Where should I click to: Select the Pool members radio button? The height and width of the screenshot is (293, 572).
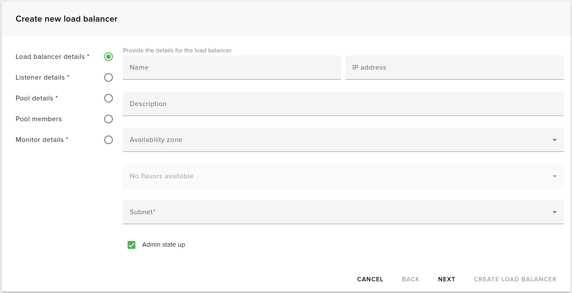point(108,119)
